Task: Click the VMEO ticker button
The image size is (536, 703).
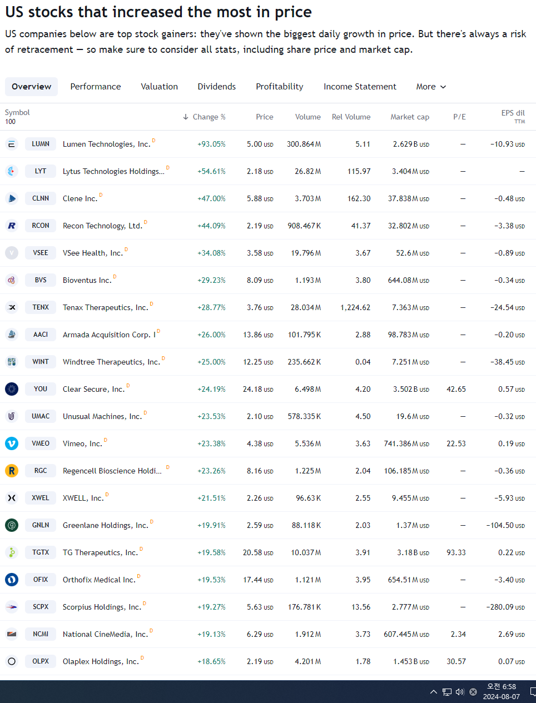Action: [x=41, y=443]
